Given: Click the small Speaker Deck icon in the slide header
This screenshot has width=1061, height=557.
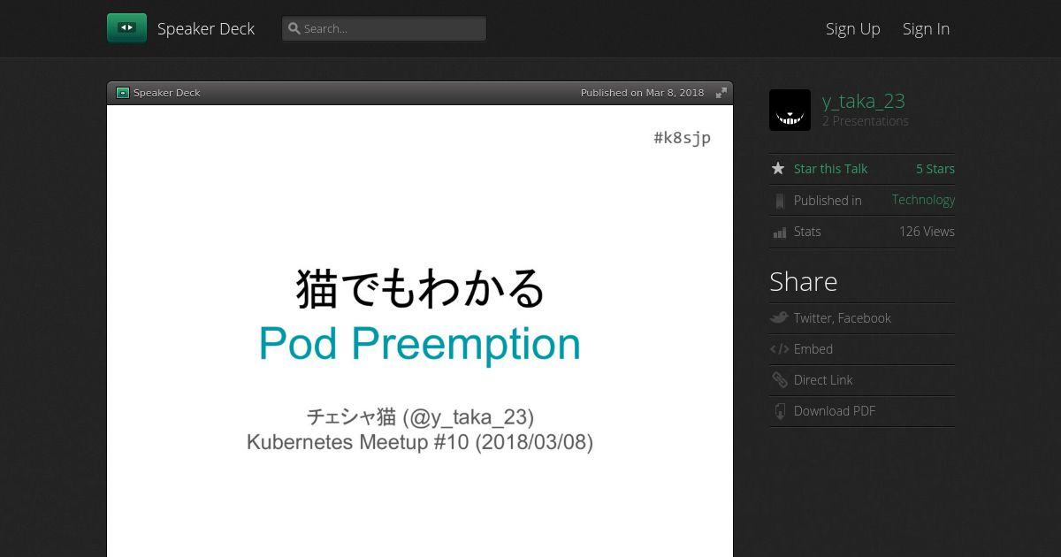Looking at the screenshot, I should coord(123,93).
